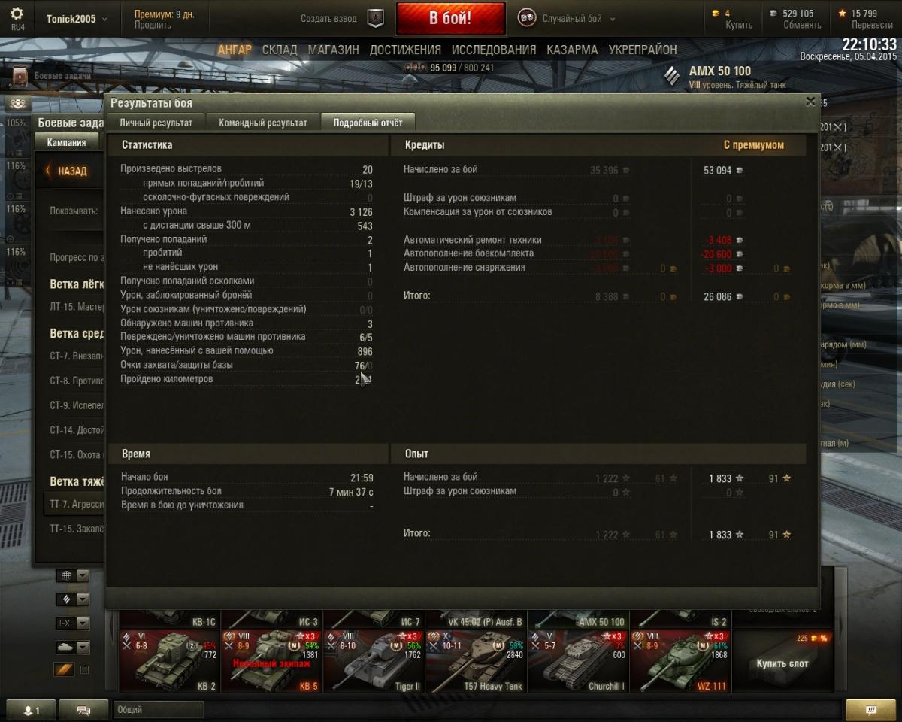Select WZ-111 tank in carousel
The image size is (902, 722).
click(x=680, y=662)
